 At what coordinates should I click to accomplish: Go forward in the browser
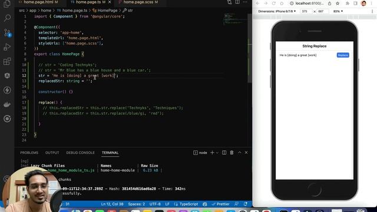coord(266,4)
